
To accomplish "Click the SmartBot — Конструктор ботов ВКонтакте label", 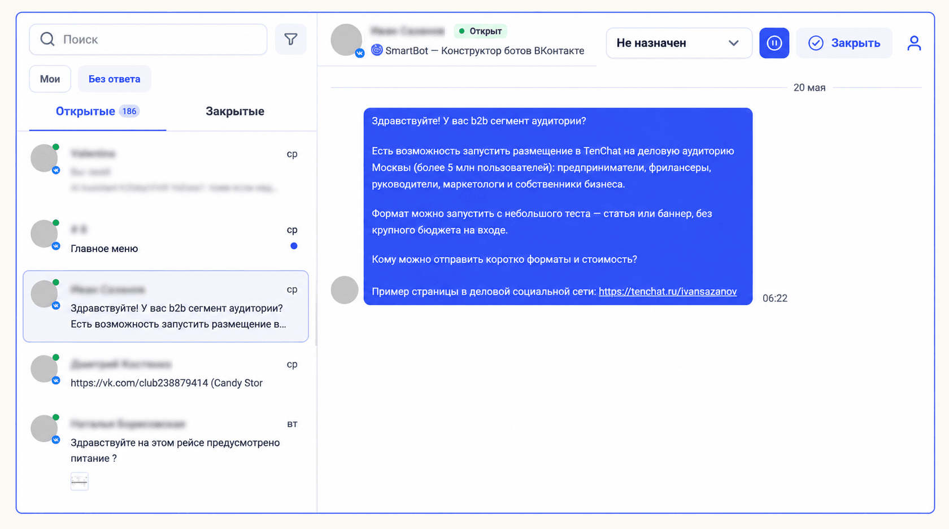I will point(485,50).
